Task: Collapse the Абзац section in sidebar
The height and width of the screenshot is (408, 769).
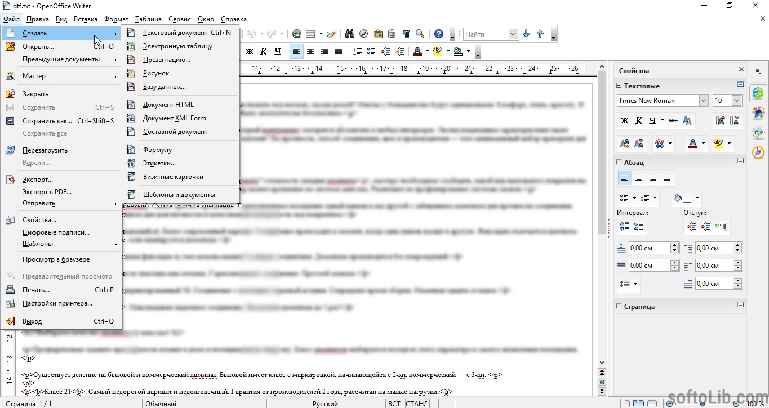Action: pos(619,162)
